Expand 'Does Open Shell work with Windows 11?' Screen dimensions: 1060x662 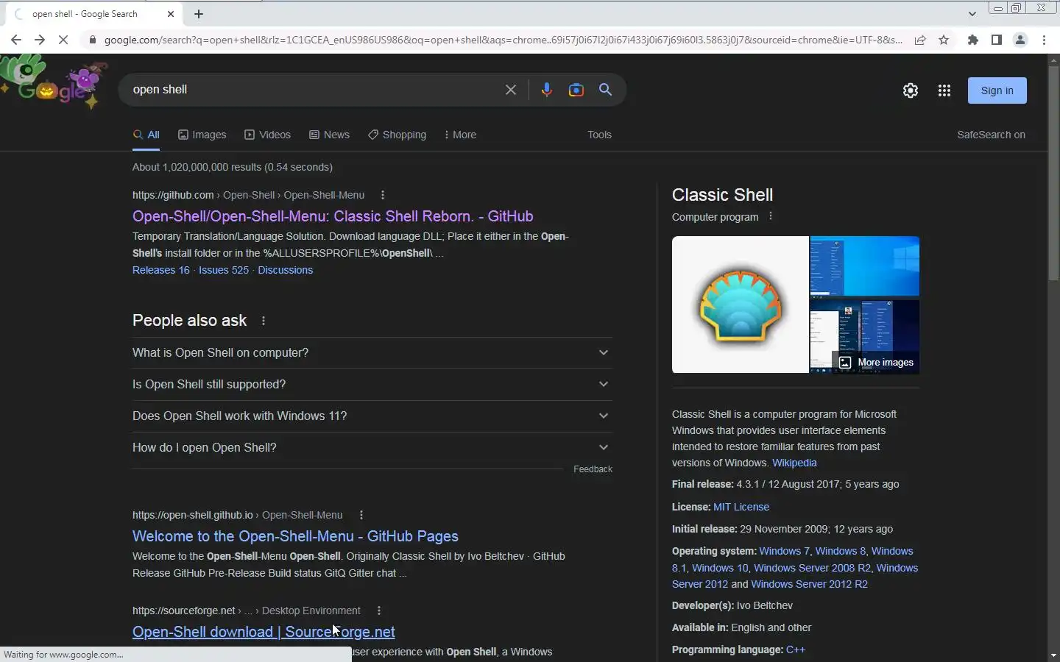(372, 416)
